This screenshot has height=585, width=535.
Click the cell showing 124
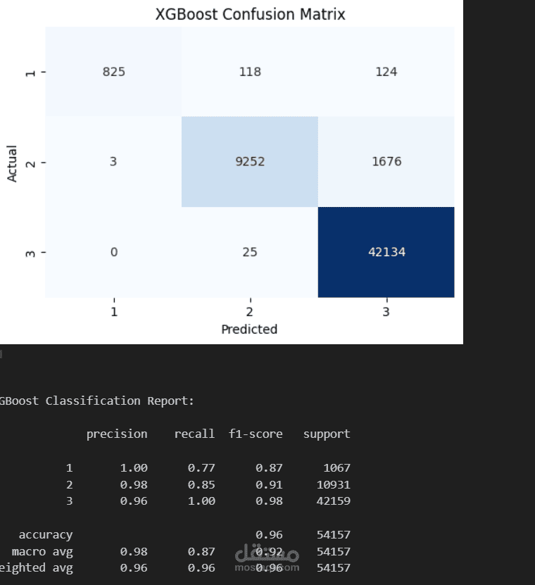tap(386, 72)
